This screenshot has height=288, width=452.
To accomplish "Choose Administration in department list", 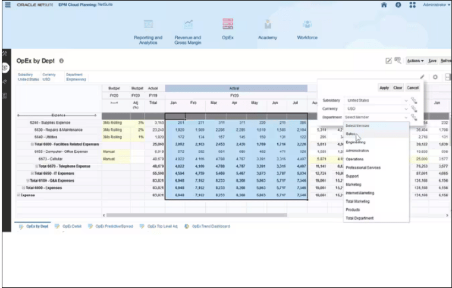I will 376,151.
